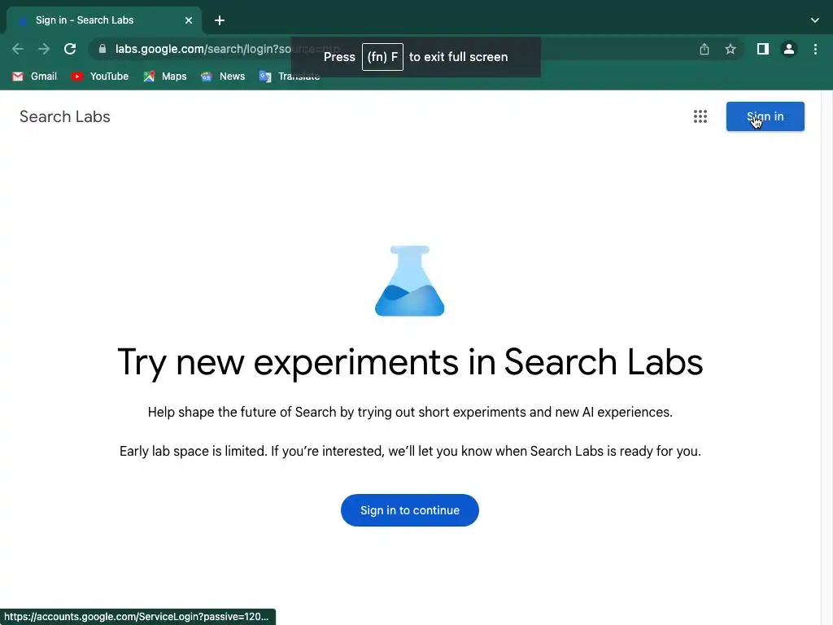833x625 pixels.
Task: Click the browser forward arrow
Action: coord(44,49)
